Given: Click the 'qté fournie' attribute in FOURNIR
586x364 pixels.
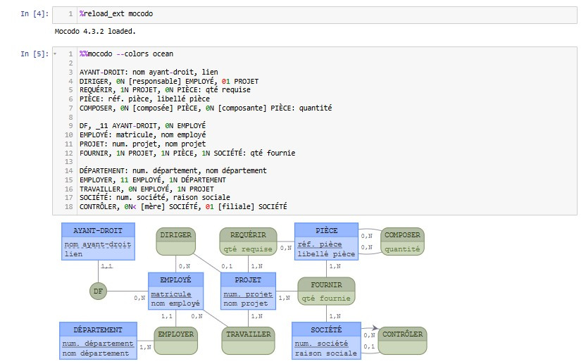Looking at the screenshot, I should pos(326,299).
